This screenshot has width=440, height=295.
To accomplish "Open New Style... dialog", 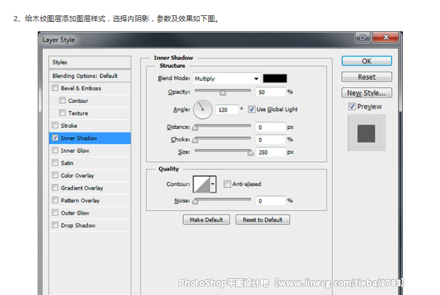I will point(366,93).
